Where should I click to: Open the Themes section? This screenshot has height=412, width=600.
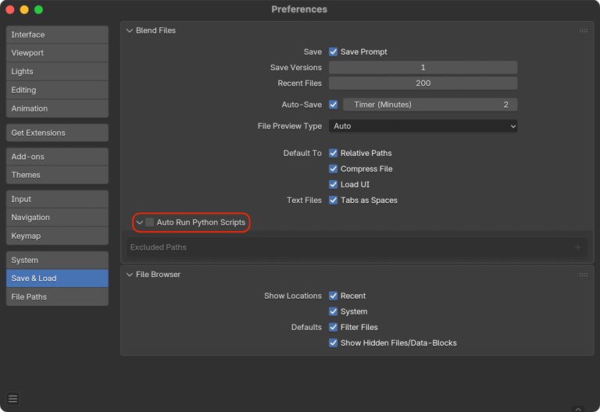(x=57, y=175)
